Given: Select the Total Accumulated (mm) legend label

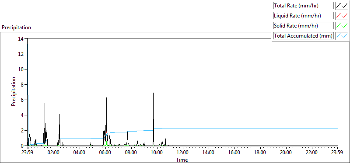Looking at the screenshot, I should coord(303,36).
